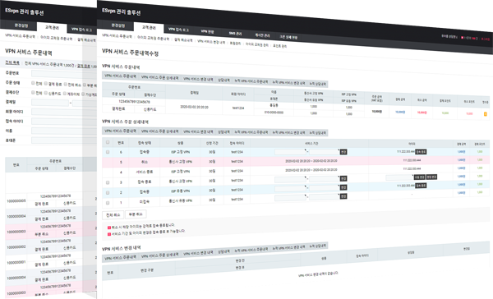Open row 2 service period end date field

(x=325, y=188)
